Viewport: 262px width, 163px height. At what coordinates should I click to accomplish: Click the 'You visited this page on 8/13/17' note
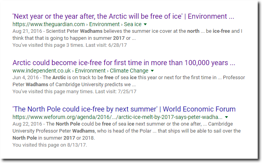point(50,145)
